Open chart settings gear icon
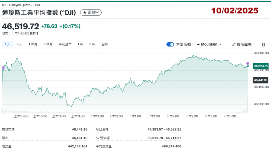 [x=263, y=45]
